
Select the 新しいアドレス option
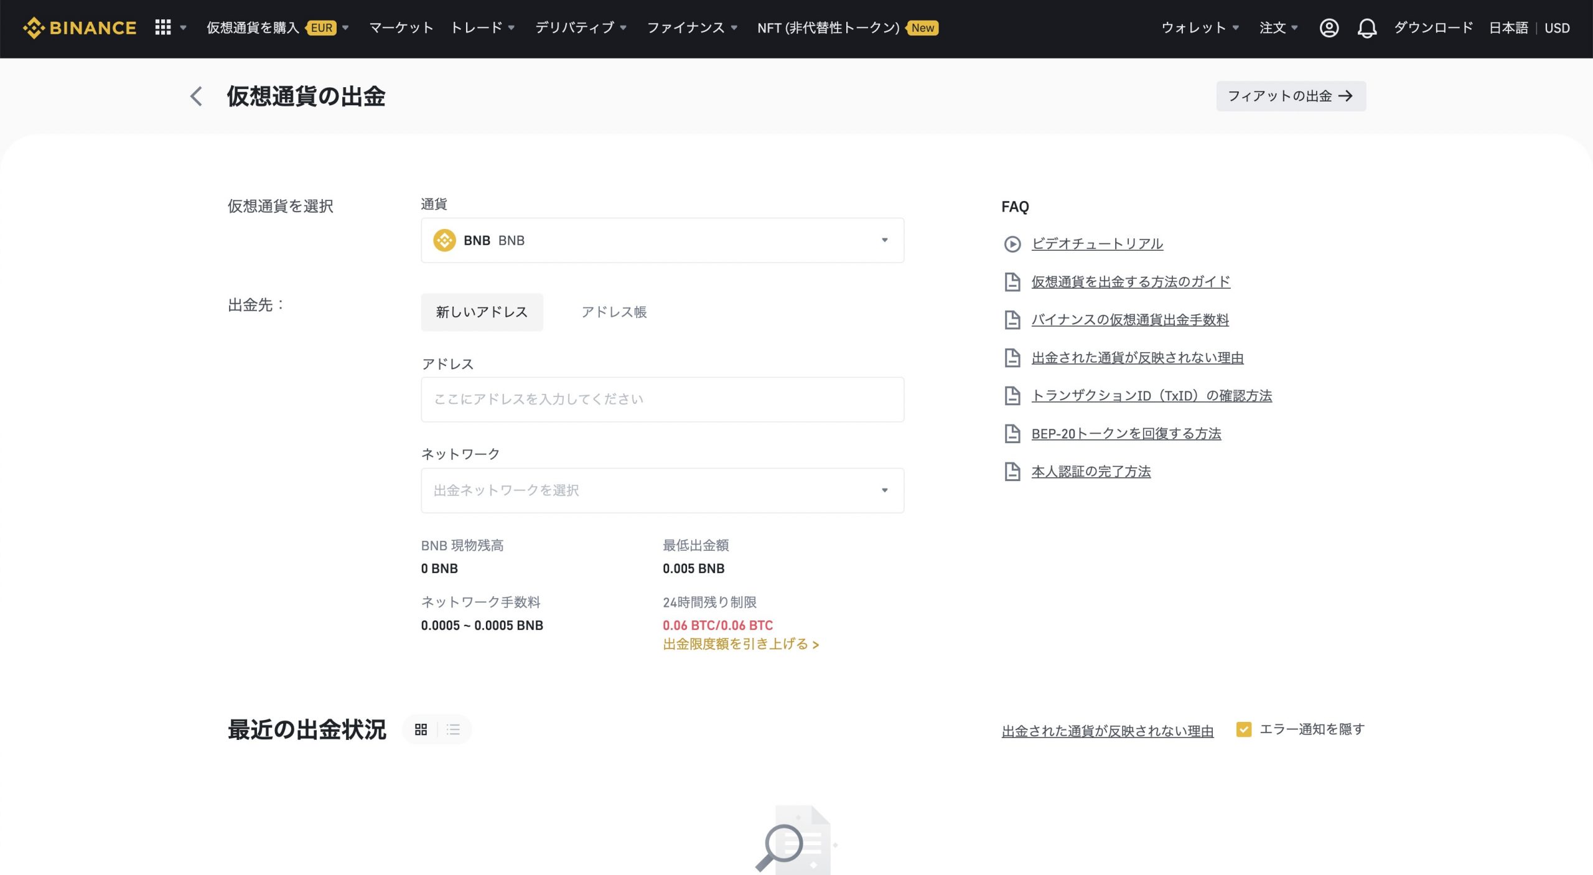(x=482, y=312)
